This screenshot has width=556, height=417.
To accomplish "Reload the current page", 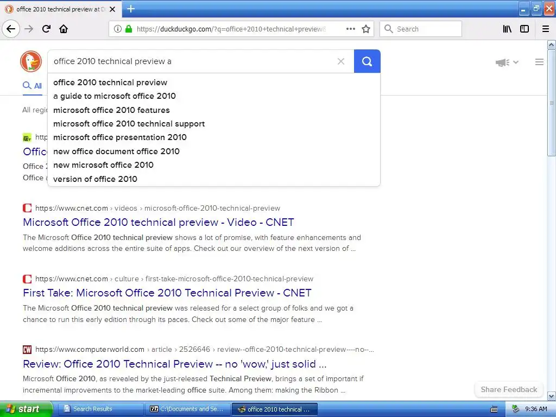I will click(46, 29).
